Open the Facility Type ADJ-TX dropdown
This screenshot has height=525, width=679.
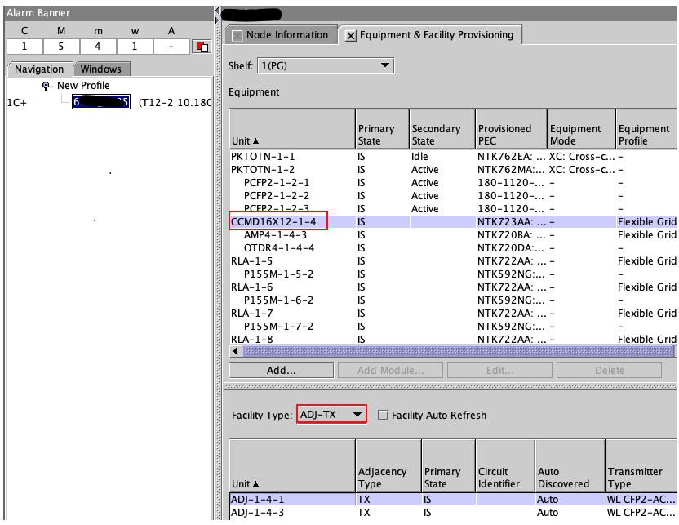pos(331,415)
